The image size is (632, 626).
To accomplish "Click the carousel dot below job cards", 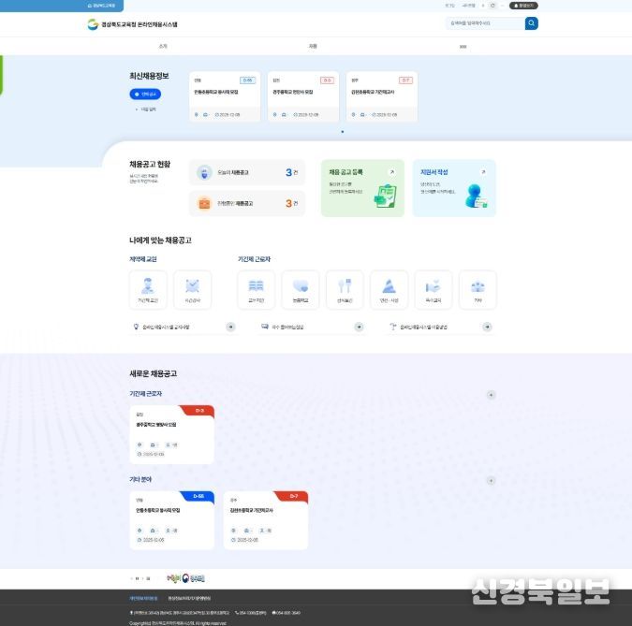I will coord(342,132).
